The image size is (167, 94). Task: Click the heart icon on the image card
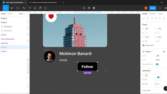coord(51,16)
